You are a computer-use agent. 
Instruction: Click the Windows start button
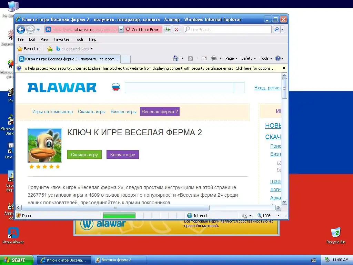pos(17,260)
